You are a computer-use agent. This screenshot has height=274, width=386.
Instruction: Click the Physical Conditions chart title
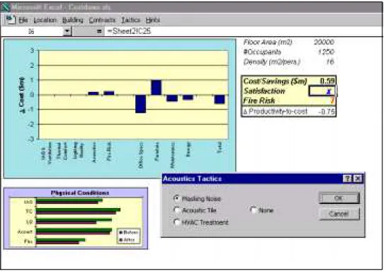[80, 193]
